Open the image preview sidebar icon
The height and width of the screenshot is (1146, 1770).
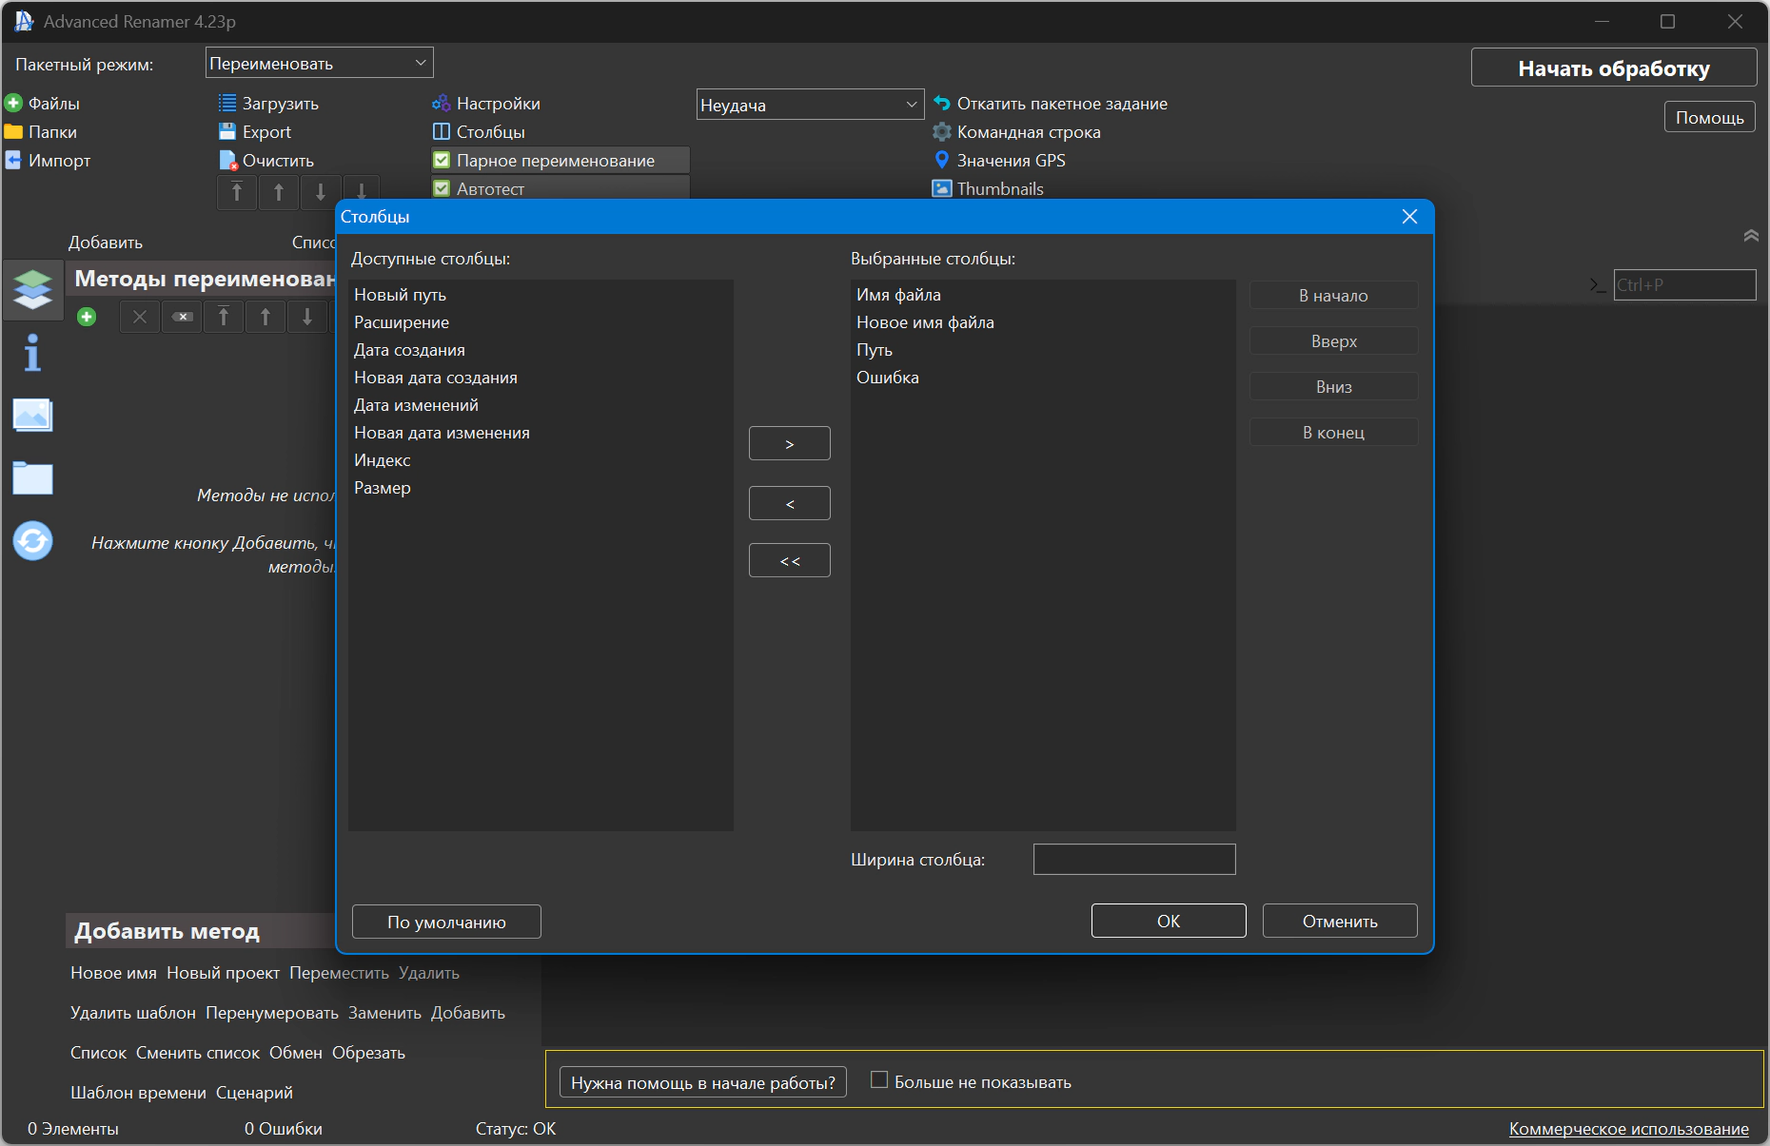pyautogui.click(x=33, y=416)
